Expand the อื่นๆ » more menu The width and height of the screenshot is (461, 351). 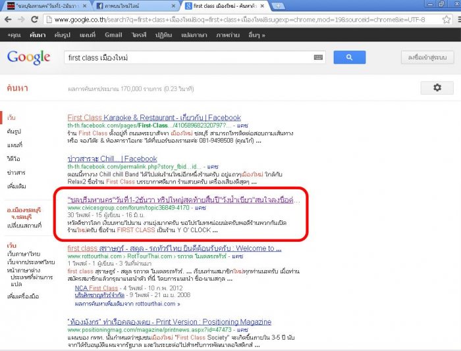tap(257, 35)
